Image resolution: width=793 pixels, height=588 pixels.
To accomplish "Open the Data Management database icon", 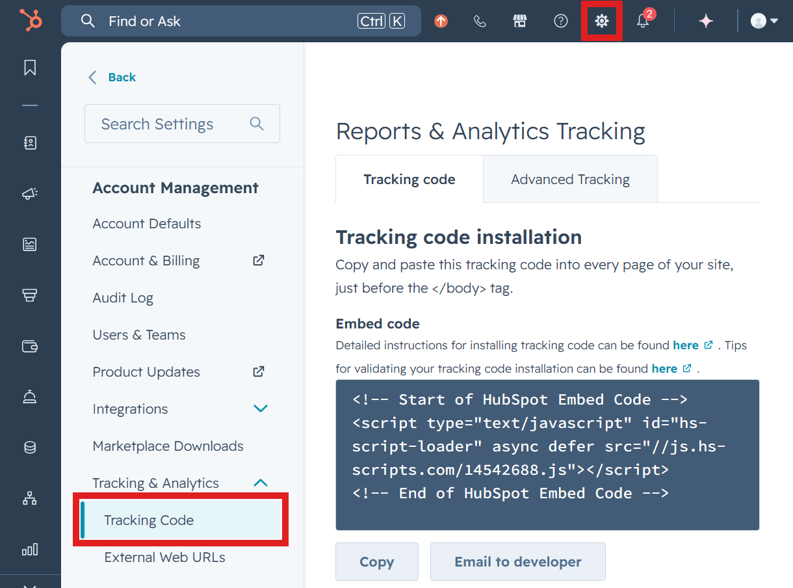I will (30, 448).
